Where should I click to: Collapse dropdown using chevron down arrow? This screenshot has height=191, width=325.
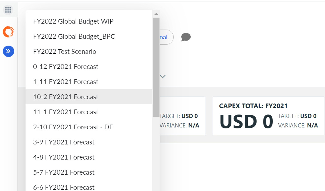coord(163,76)
